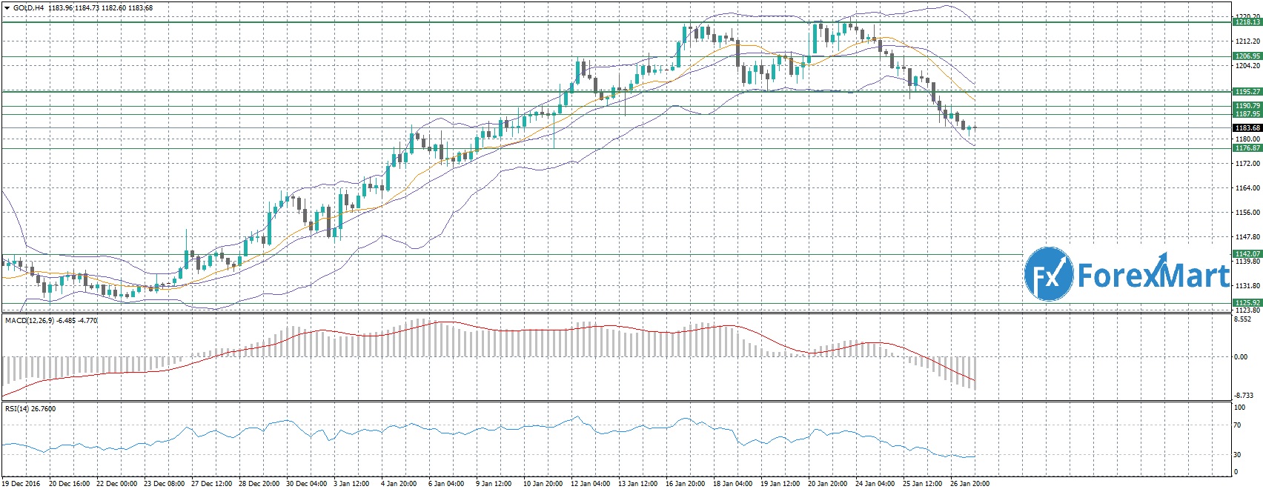Click the 1156.00 price axis value
This screenshot has width=1263, height=492.
(1247, 213)
